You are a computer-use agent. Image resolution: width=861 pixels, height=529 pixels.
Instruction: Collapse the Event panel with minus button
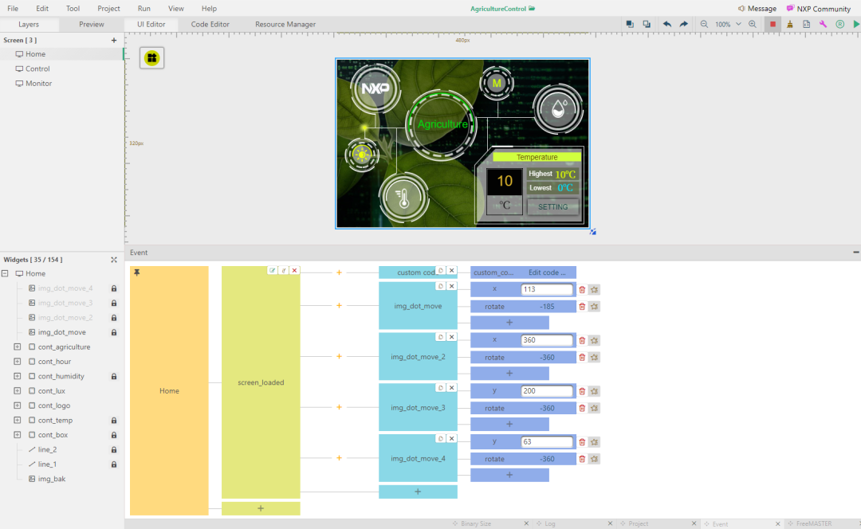click(x=855, y=253)
